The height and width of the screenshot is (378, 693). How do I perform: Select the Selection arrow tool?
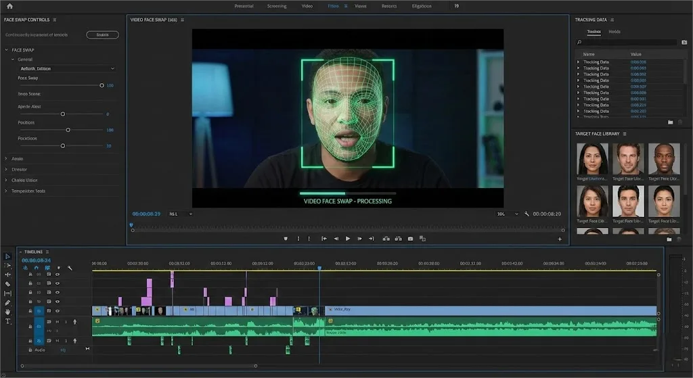coord(8,256)
